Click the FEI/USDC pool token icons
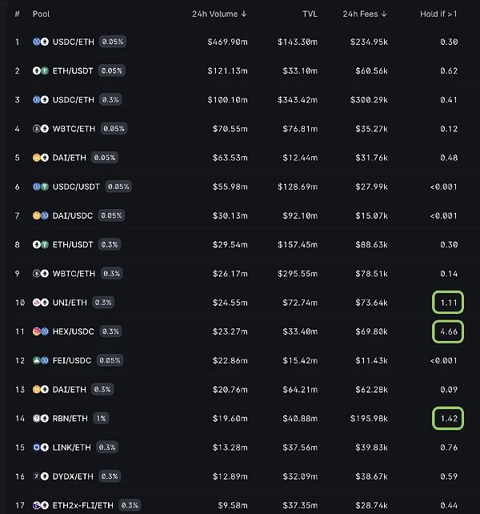 (x=41, y=360)
